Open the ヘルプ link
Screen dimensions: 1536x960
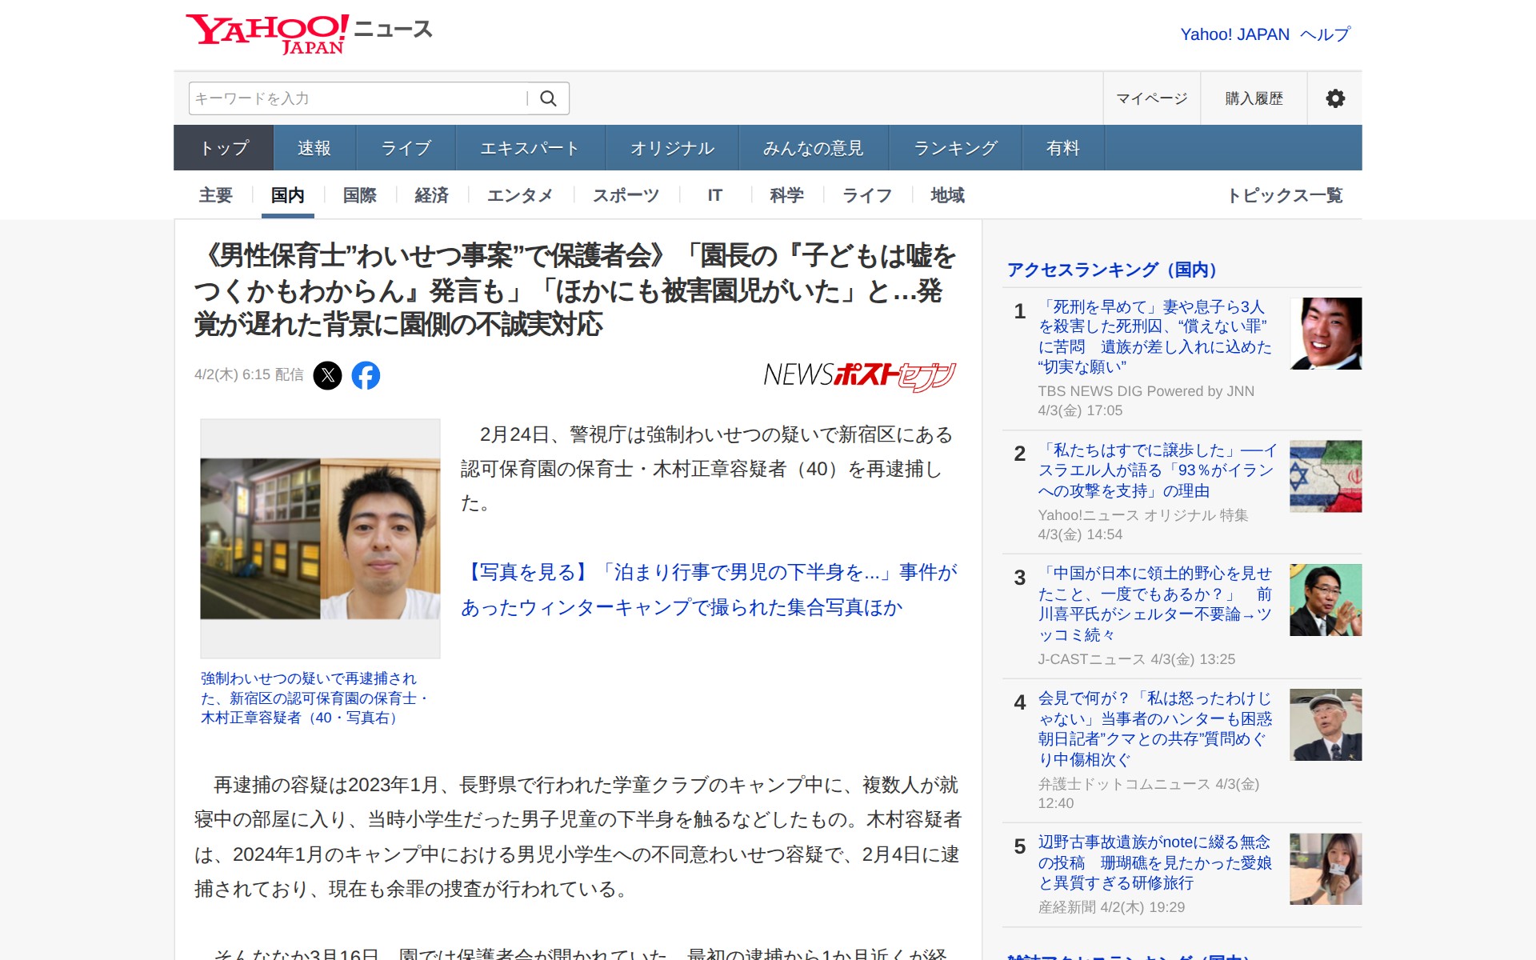1326,34
